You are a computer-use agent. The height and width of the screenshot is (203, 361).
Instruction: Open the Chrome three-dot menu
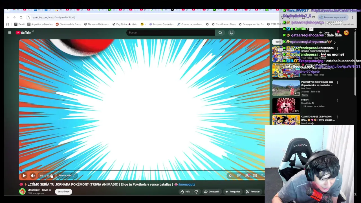click(x=353, y=17)
